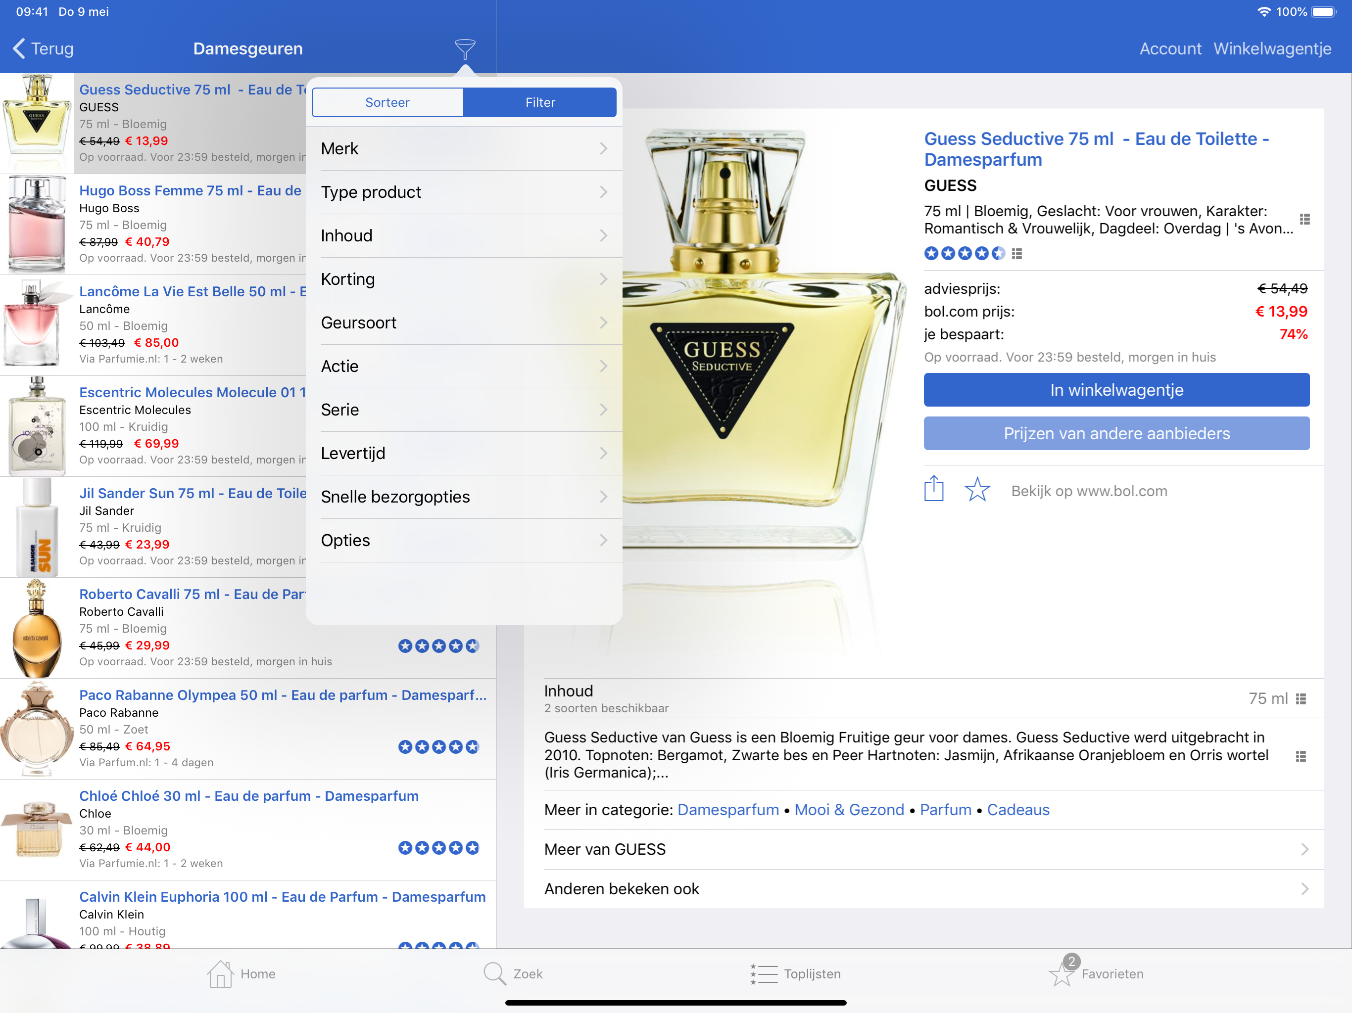Open the Inhoud filter option
The image size is (1352, 1013).
[464, 235]
